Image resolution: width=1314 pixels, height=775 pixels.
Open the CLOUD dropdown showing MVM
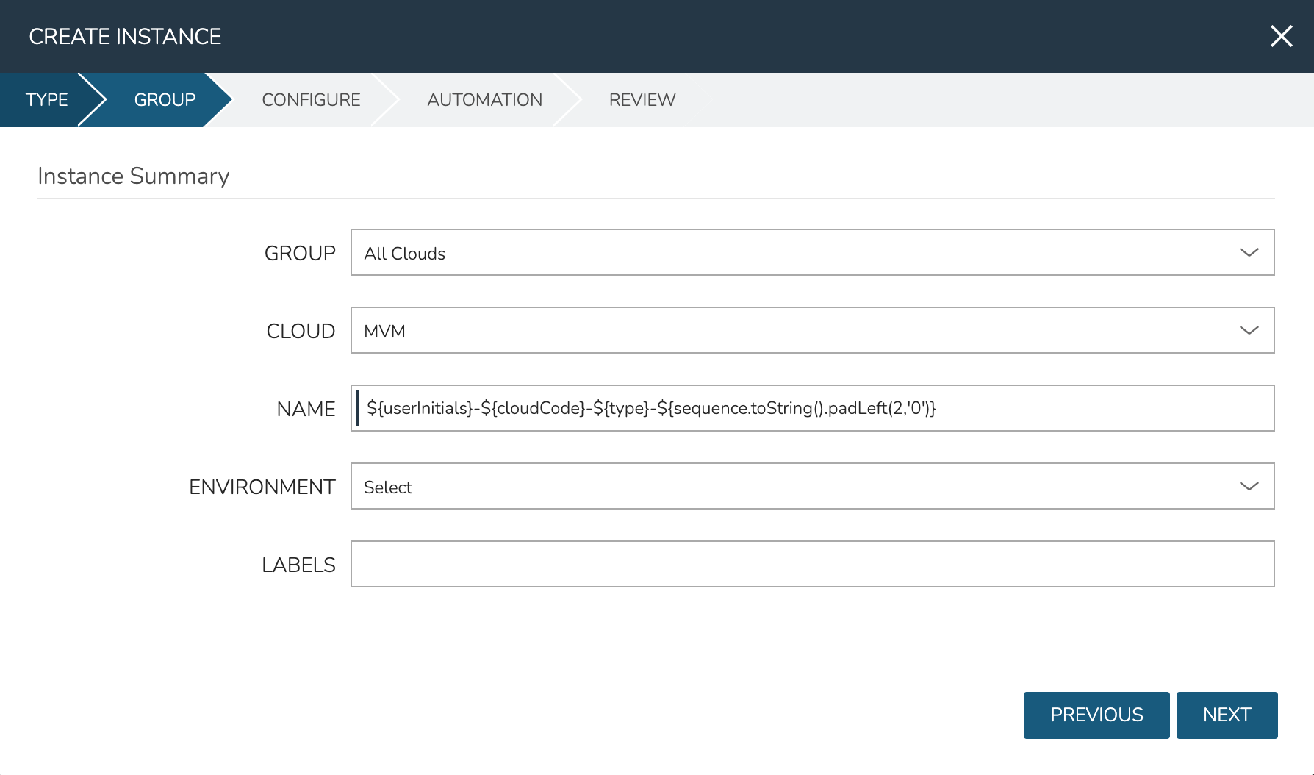click(x=812, y=331)
